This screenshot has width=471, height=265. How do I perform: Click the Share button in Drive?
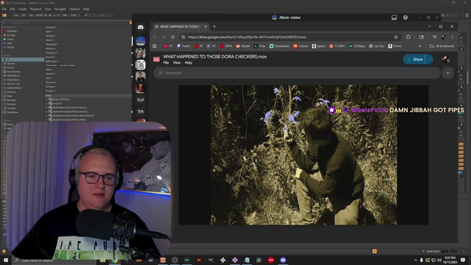point(414,59)
